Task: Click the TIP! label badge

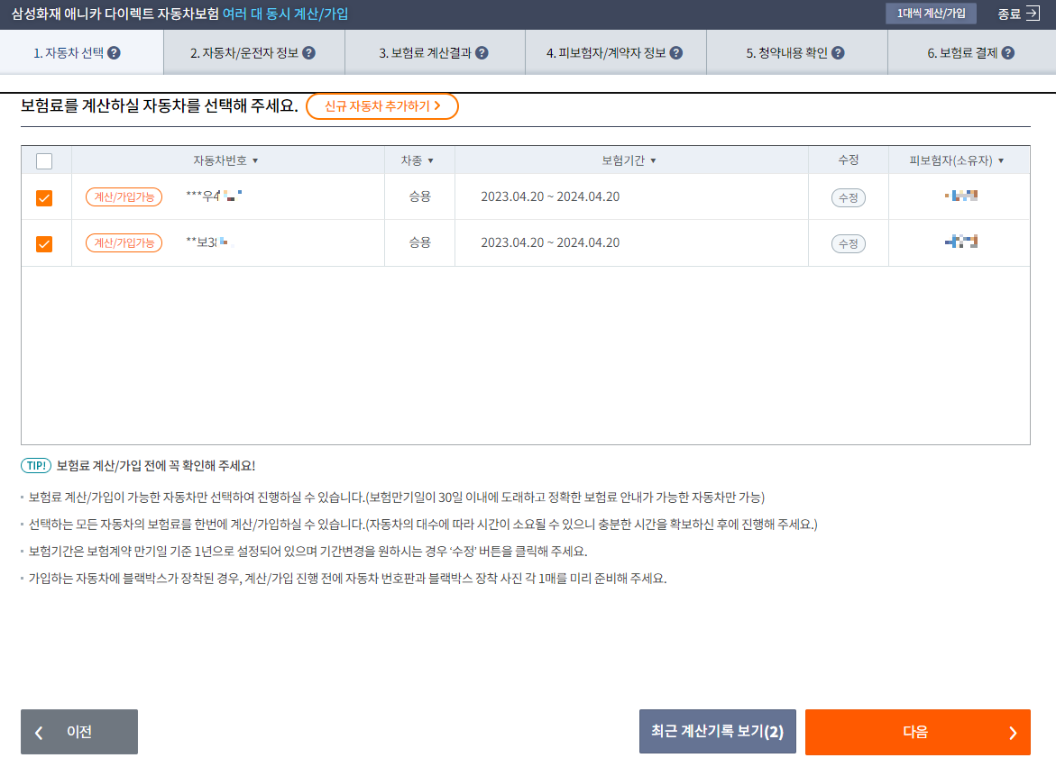Action: (x=36, y=466)
